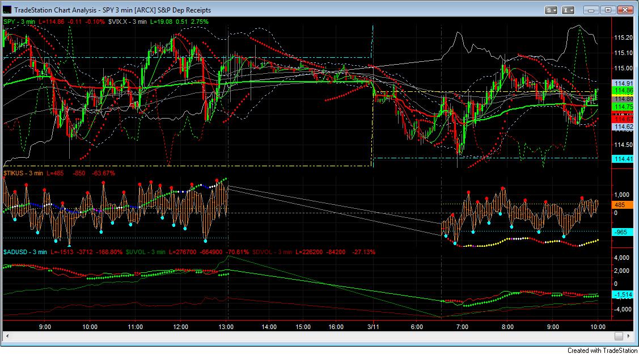This screenshot has width=639, height=354.
Task: Open the I interval-link dropdown in title bar
Action: [568, 10]
